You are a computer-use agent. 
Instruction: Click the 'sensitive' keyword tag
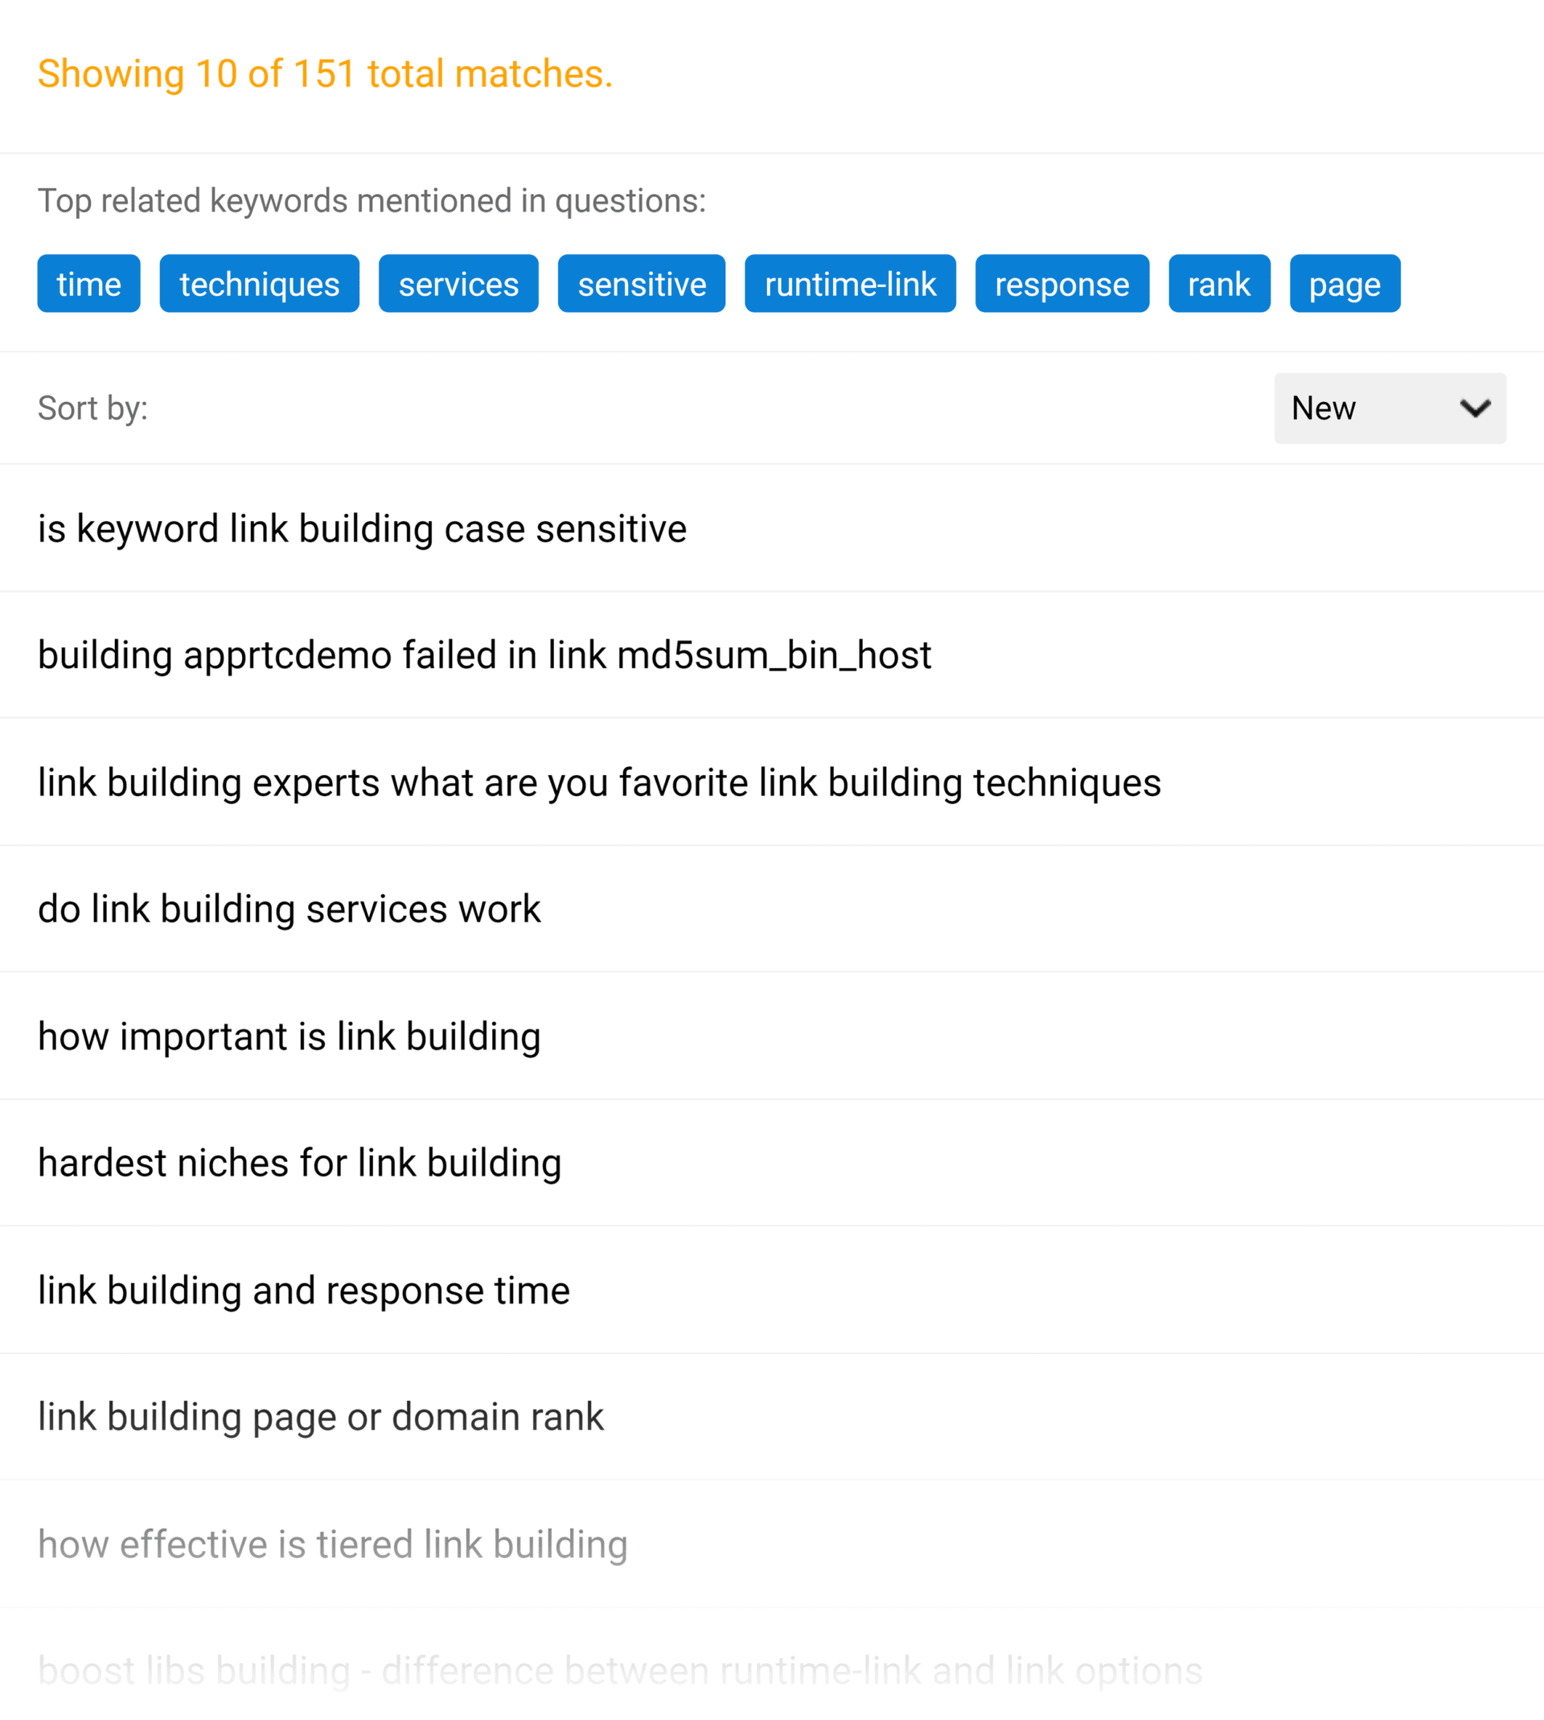[x=643, y=283]
